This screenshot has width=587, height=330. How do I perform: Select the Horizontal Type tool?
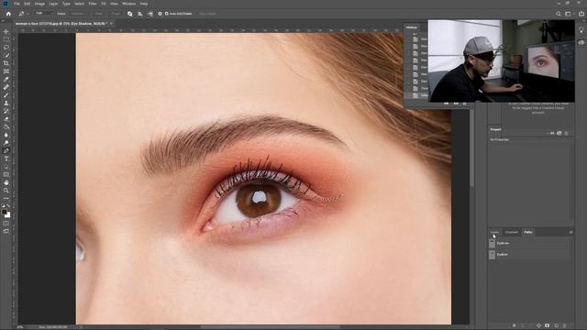(6, 159)
